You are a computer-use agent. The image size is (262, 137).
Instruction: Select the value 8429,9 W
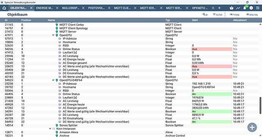tap(198, 101)
